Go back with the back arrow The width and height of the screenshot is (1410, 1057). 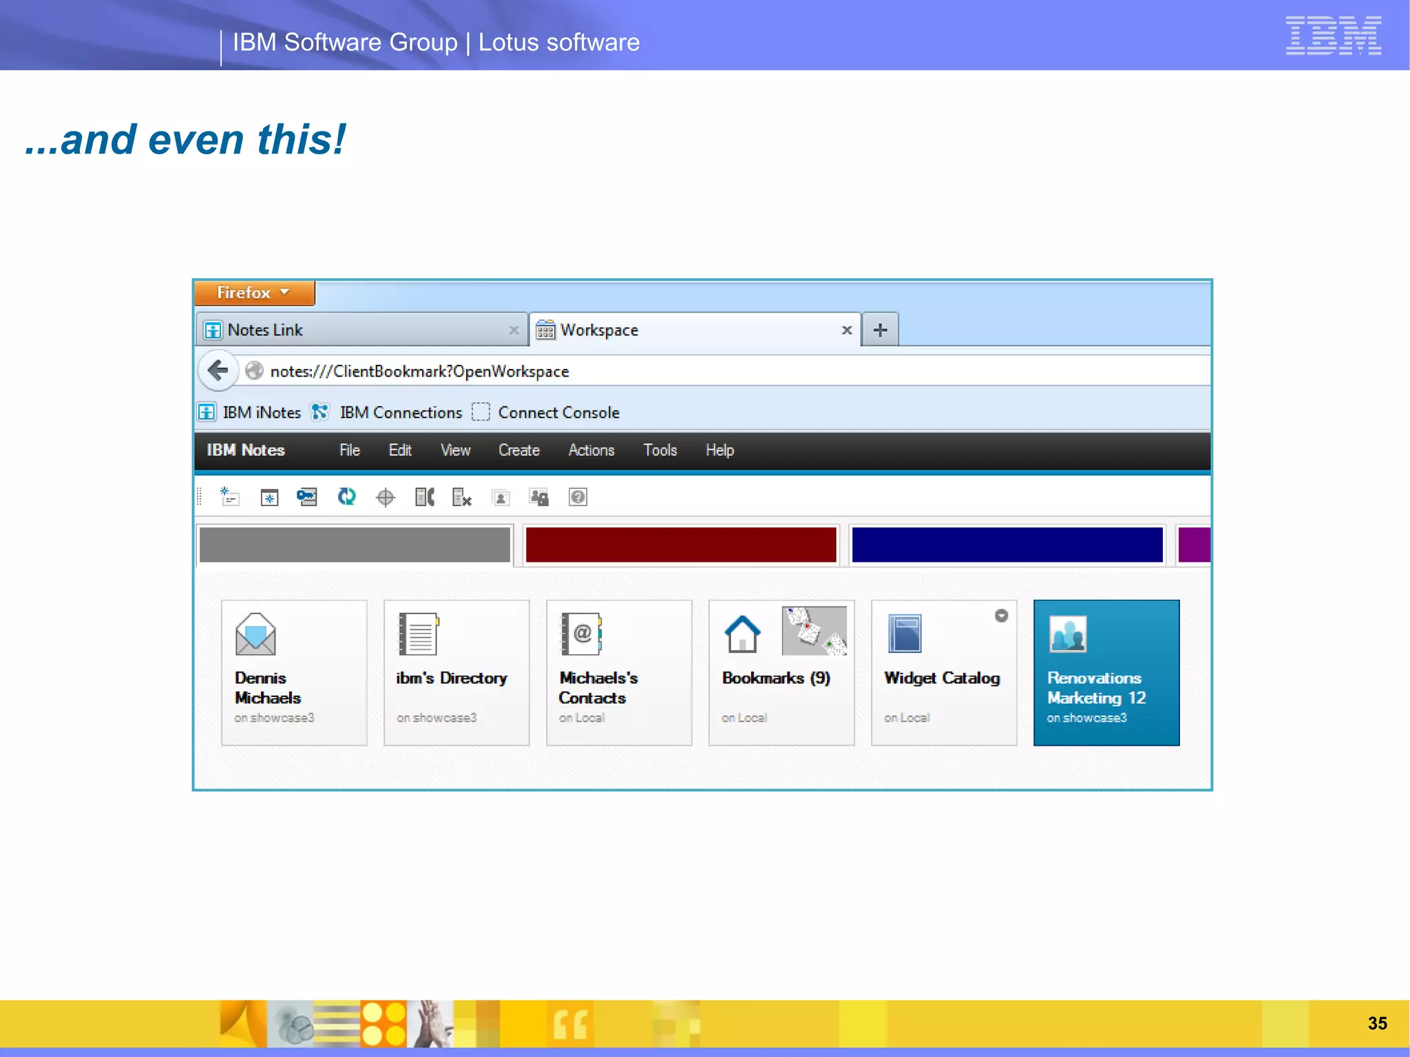(x=218, y=370)
